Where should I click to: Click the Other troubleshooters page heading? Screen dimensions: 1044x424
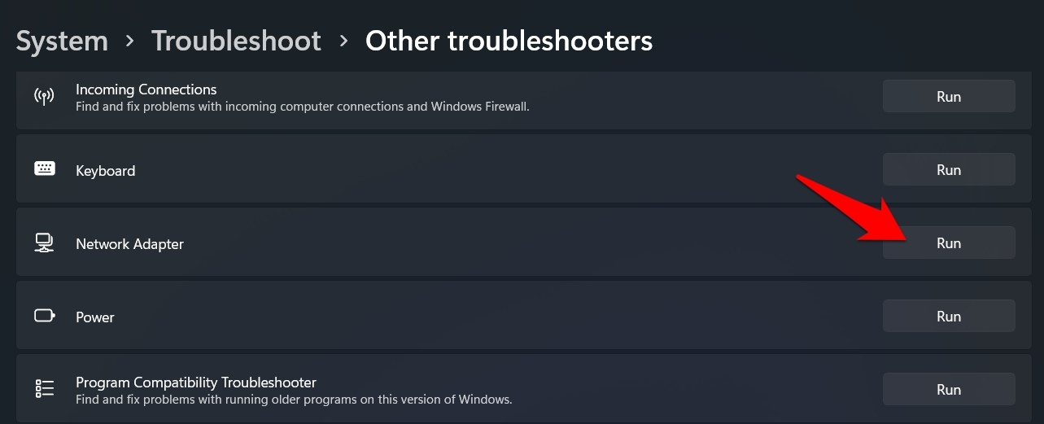[509, 41]
